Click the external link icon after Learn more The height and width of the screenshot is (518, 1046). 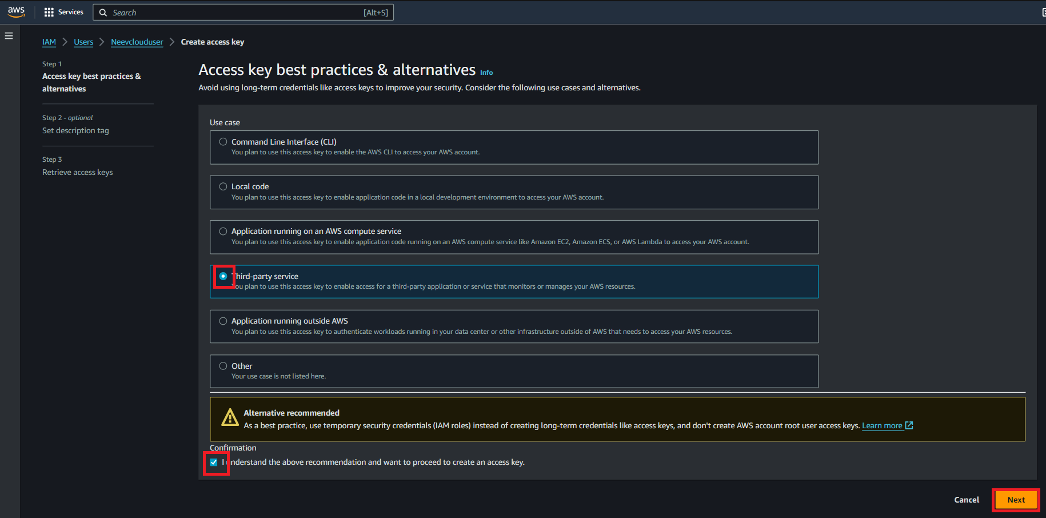click(x=909, y=425)
